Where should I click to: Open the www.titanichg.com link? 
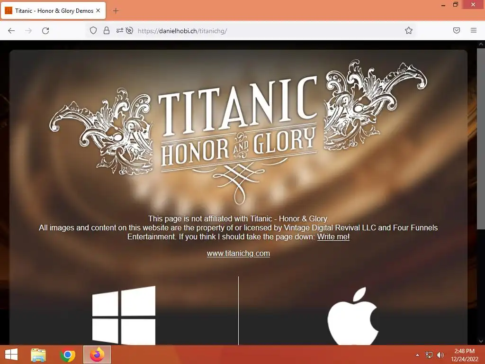point(238,253)
